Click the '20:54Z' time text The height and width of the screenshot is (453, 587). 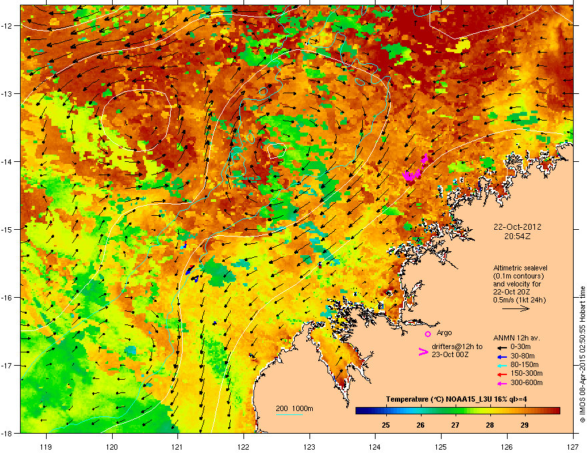tap(517, 236)
